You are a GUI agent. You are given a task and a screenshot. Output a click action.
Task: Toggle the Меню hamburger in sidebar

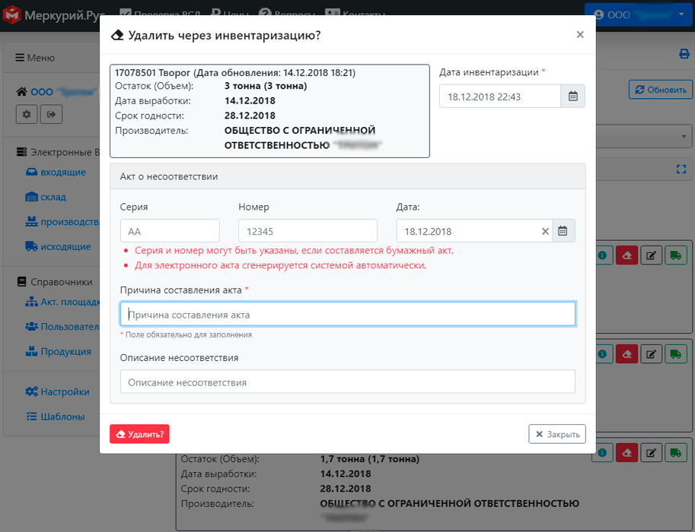tap(35, 58)
